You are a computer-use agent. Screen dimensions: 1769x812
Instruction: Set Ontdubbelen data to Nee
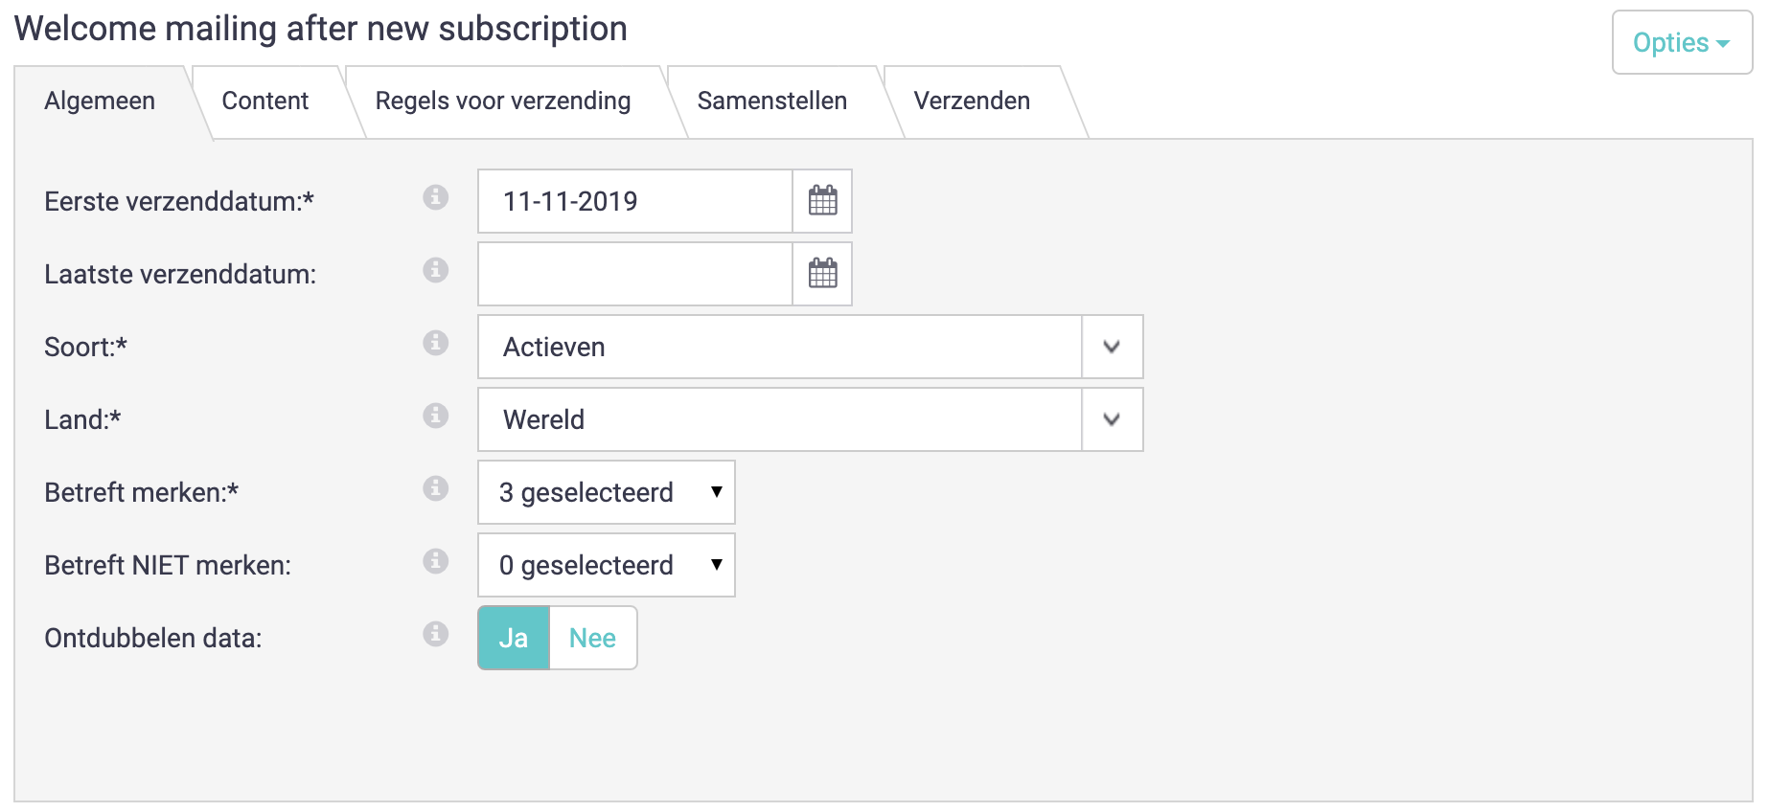(593, 638)
